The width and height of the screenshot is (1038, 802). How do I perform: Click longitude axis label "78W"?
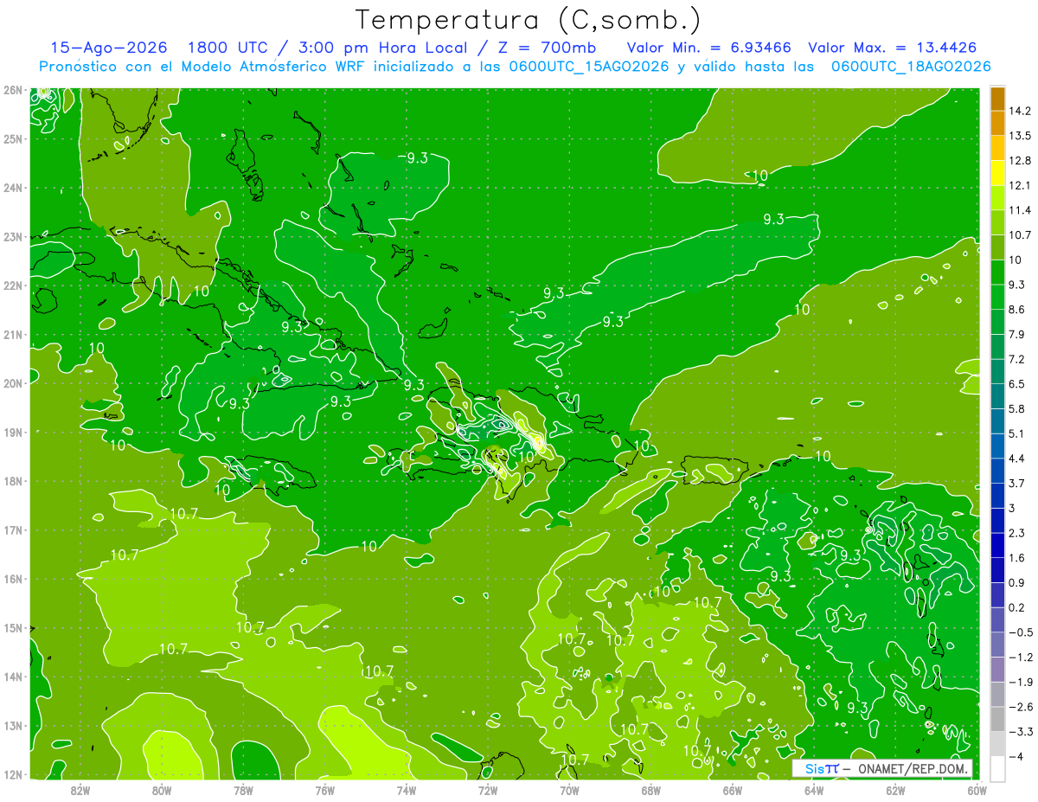tap(243, 789)
